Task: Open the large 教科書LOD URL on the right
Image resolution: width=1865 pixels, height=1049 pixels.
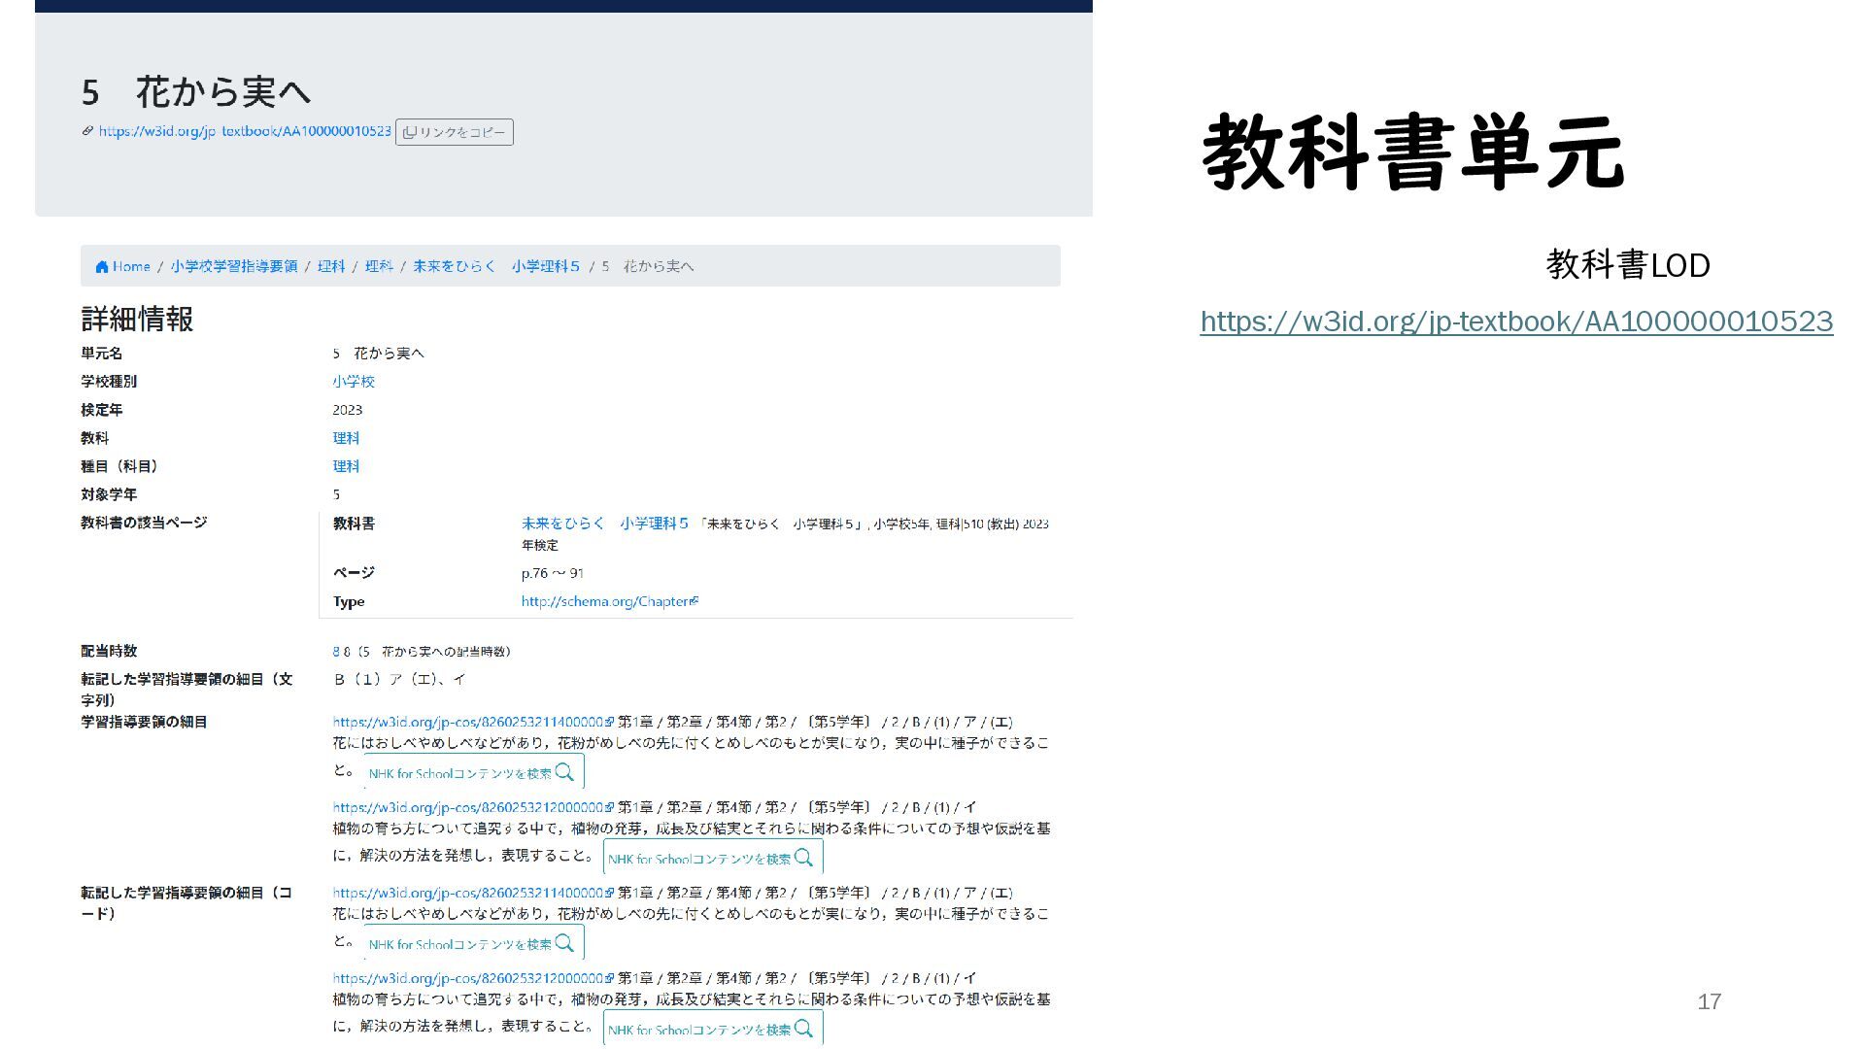Action: click(x=1515, y=321)
